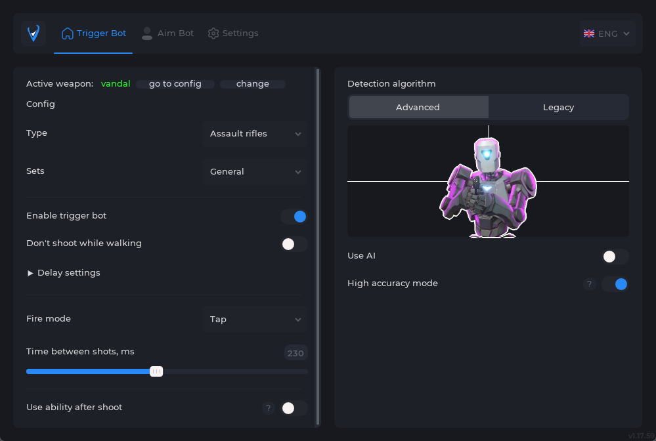Click the gear icon beside Settings

213,33
